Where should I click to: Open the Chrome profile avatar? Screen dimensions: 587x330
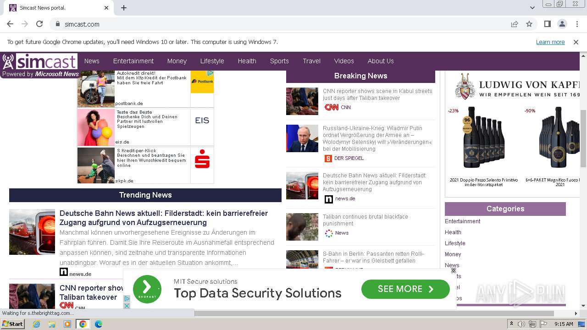(562, 24)
